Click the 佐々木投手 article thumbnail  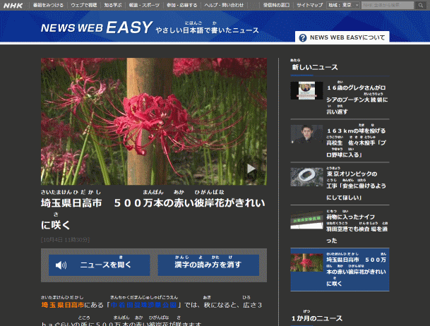pyautogui.click(x=306, y=134)
